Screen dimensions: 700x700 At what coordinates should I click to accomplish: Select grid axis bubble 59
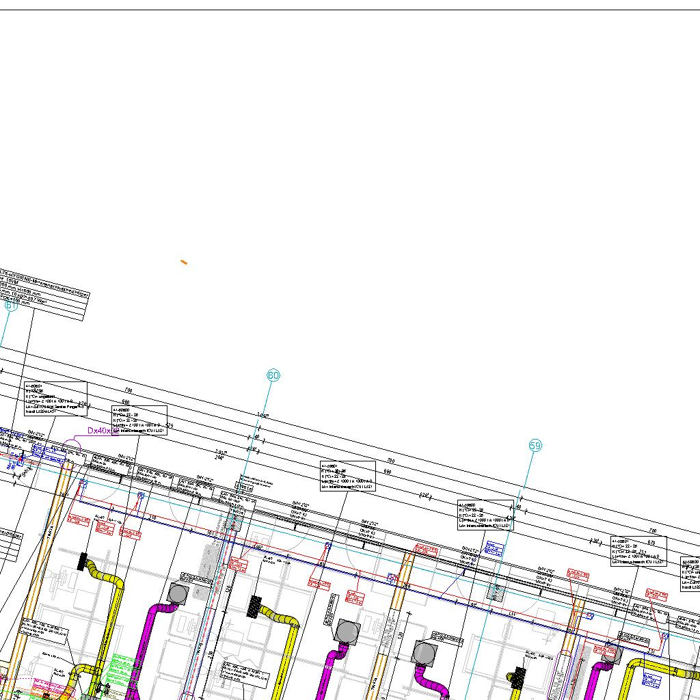click(x=535, y=446)
